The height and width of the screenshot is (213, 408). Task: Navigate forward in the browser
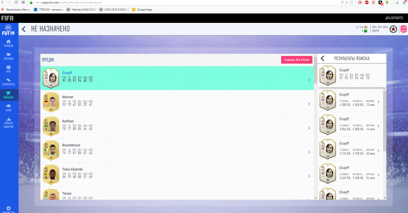click(x=9, y=3)
